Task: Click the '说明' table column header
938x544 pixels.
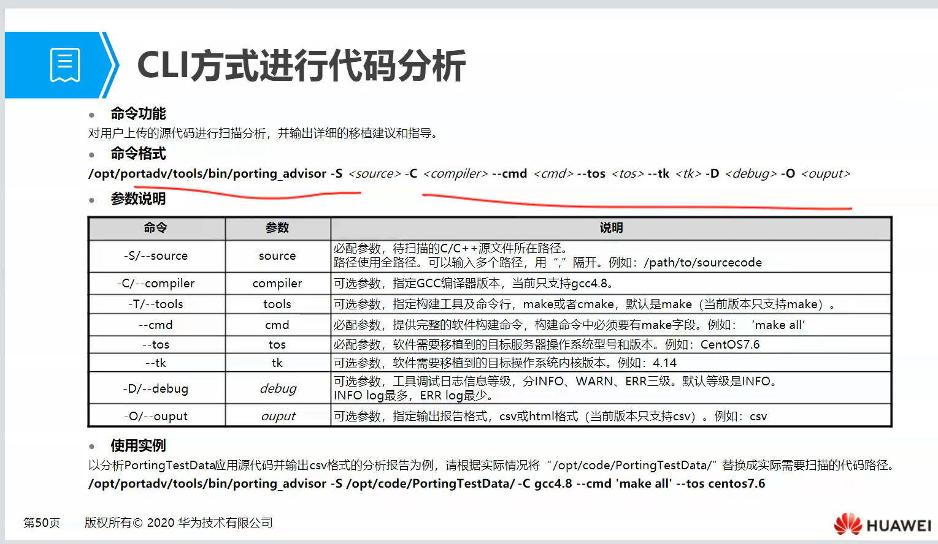Action: pyautogui.click(x=611, y=228)
